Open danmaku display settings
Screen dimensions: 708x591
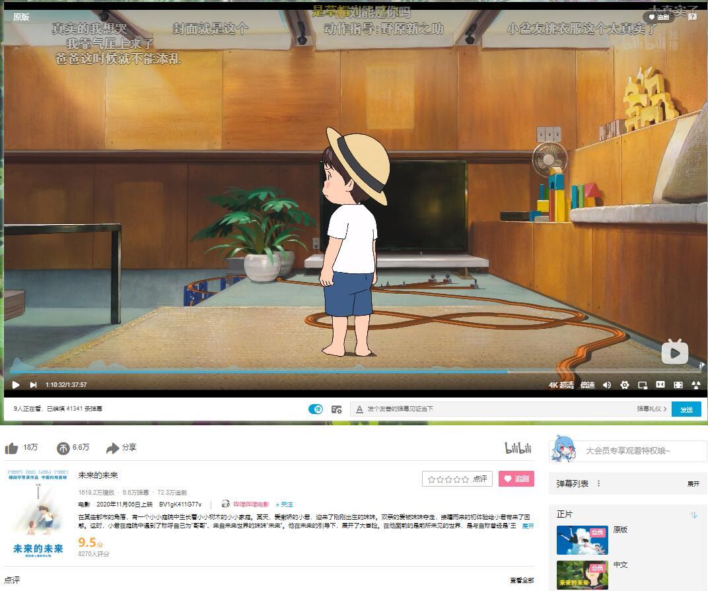pyautogui.click(x=336, y=409)
